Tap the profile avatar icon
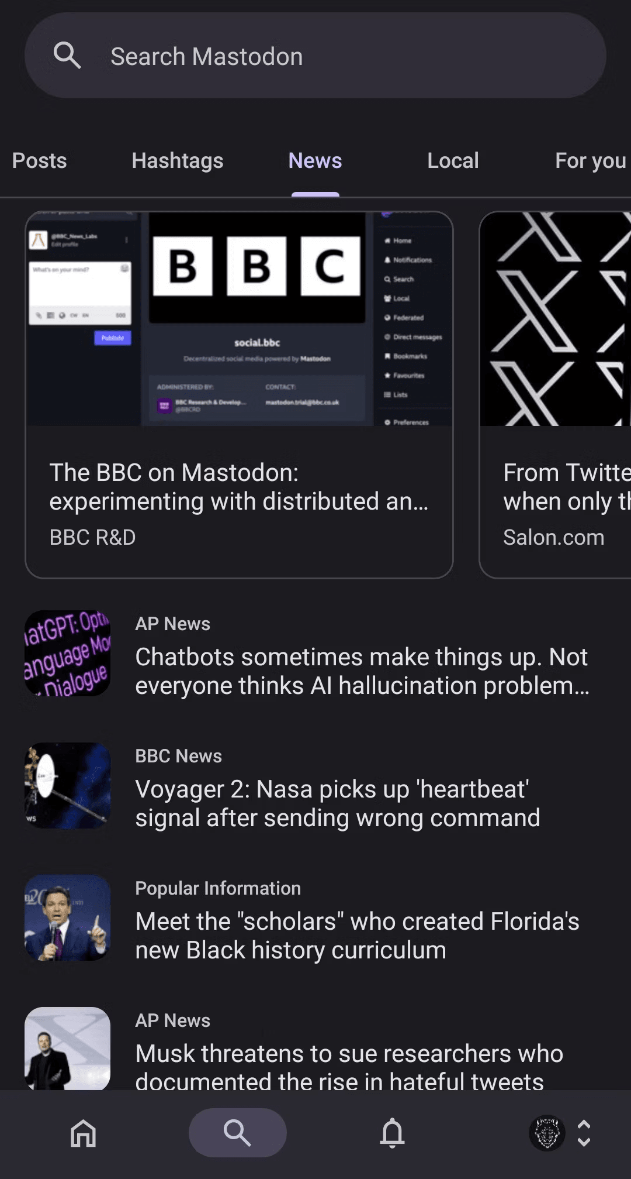The image size is (631, 1179). pyautogui.click(x=547, y=1133)
